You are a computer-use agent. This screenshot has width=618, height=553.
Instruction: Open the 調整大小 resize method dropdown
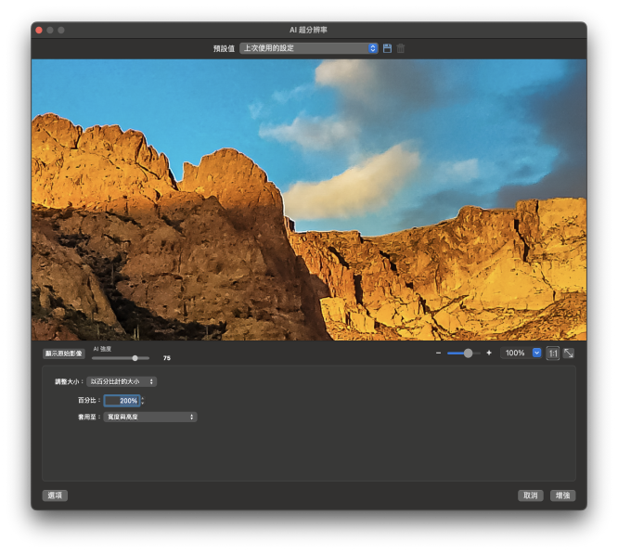coord(122,381)
